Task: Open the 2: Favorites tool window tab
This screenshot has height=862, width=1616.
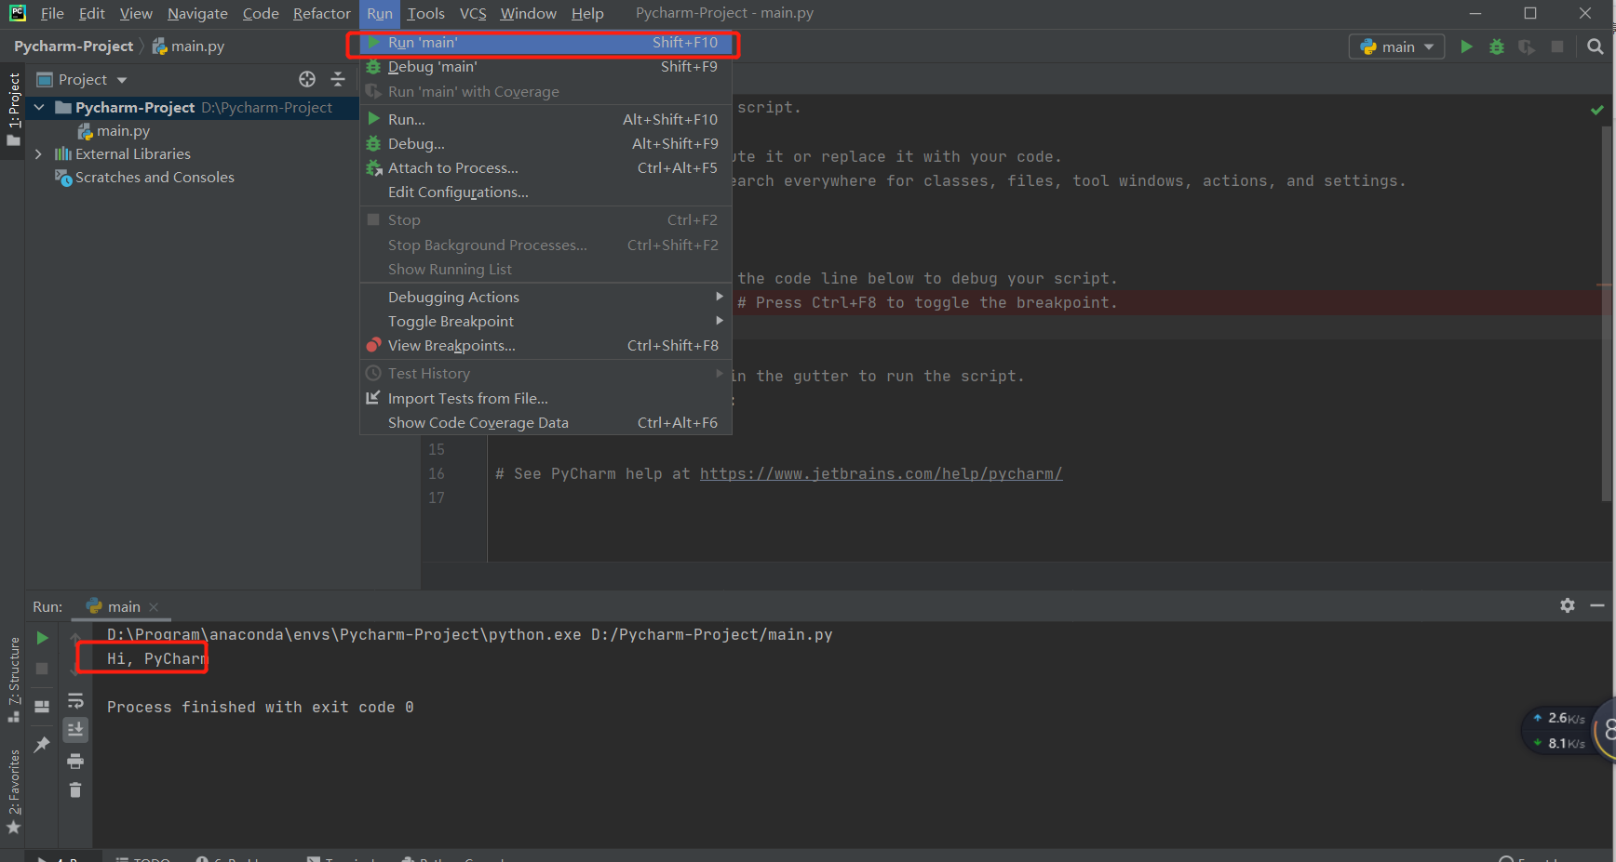Action: pyautogui.click(x=13, y=792)
